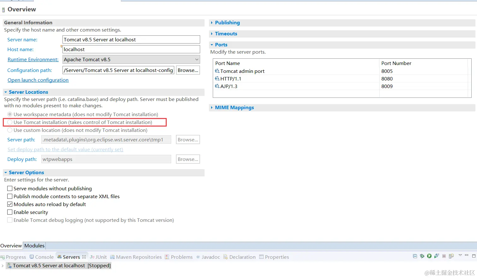Start the server in debug mode

pos(422,256)
